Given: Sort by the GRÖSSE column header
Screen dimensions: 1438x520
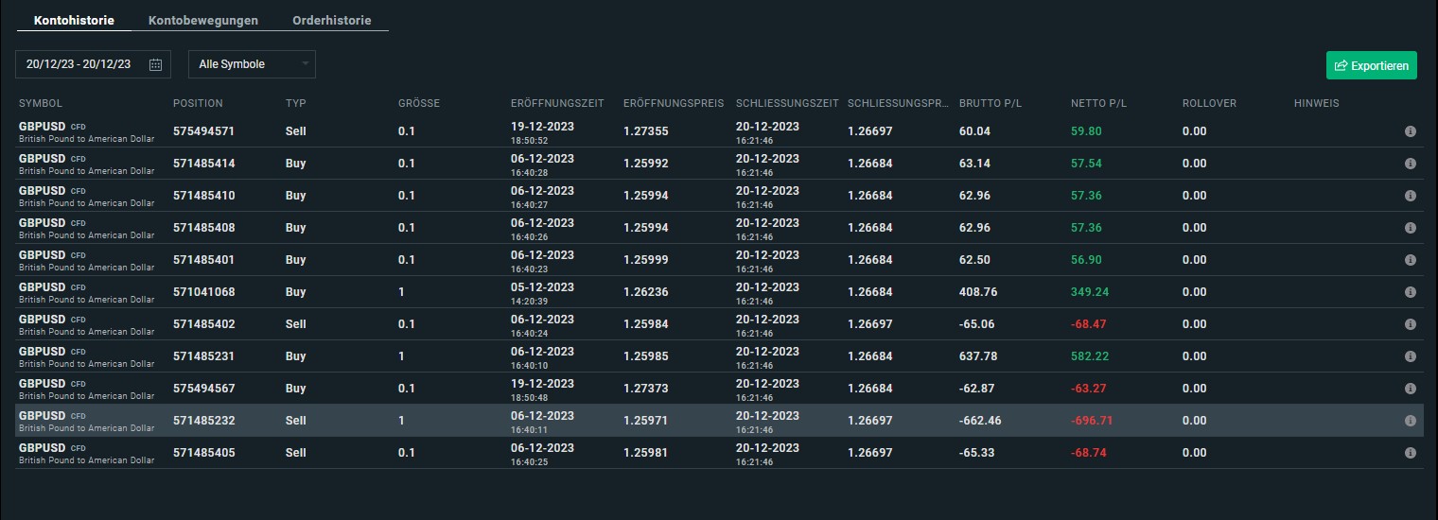Looking at the screenshot, I should click(419, 103).
